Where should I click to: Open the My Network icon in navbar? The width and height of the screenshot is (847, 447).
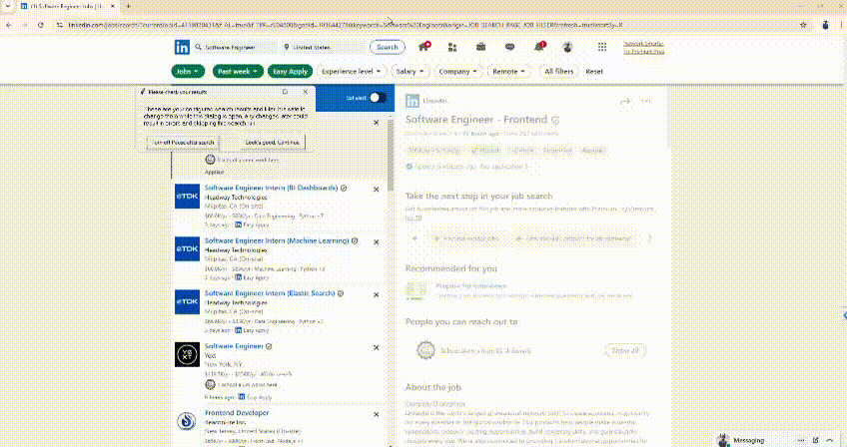point(452,47)
